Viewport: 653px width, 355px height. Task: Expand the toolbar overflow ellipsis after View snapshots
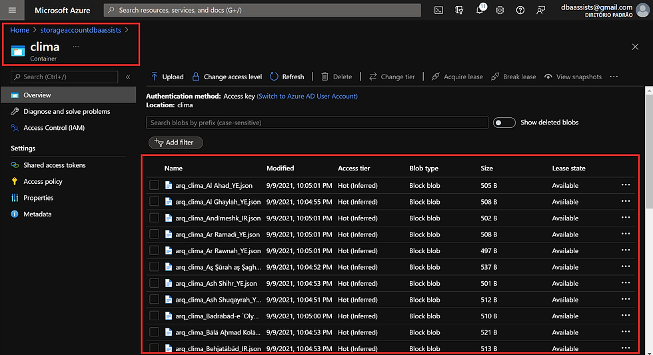tap(613, 77)
